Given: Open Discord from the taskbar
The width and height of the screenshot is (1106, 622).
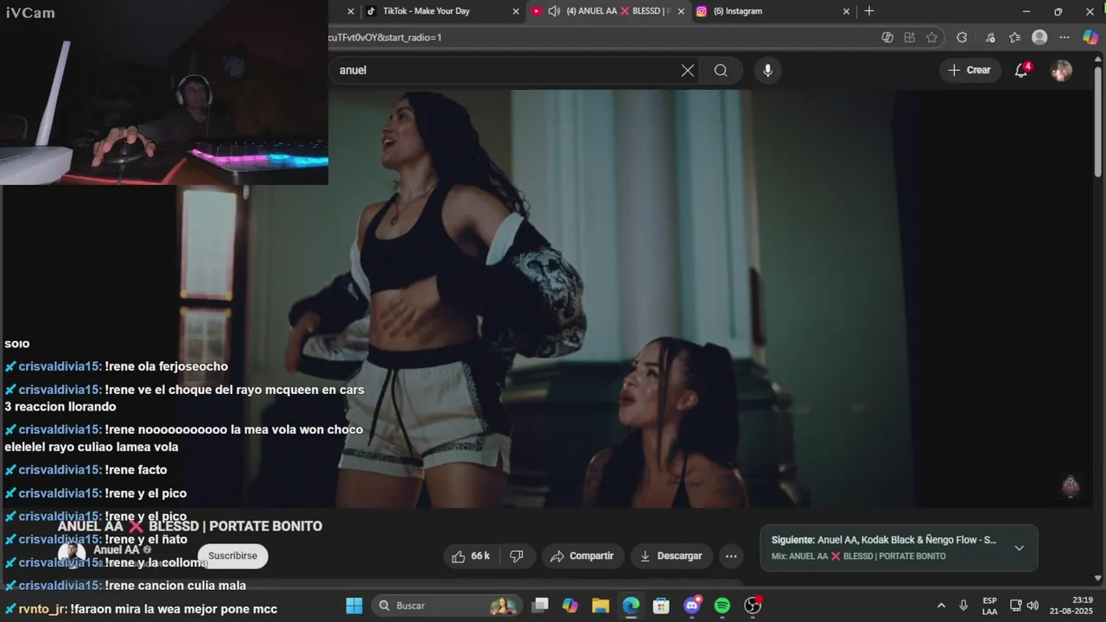Looking at the screenshot, I should (692, 606).
